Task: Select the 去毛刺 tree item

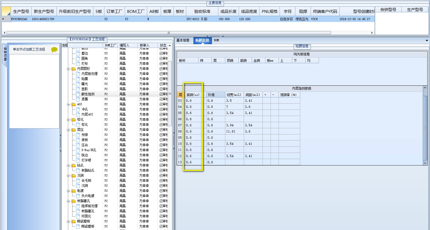Action: pos(86,181)
